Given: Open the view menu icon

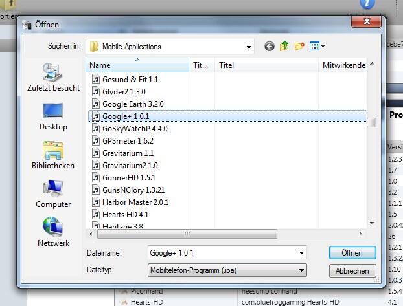Looking at the screenshot, I should pos(317,46).
